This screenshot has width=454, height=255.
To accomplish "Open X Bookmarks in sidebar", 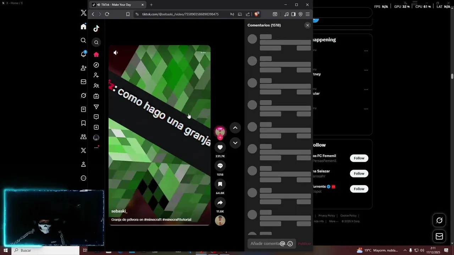I will [x=83, y=123].
